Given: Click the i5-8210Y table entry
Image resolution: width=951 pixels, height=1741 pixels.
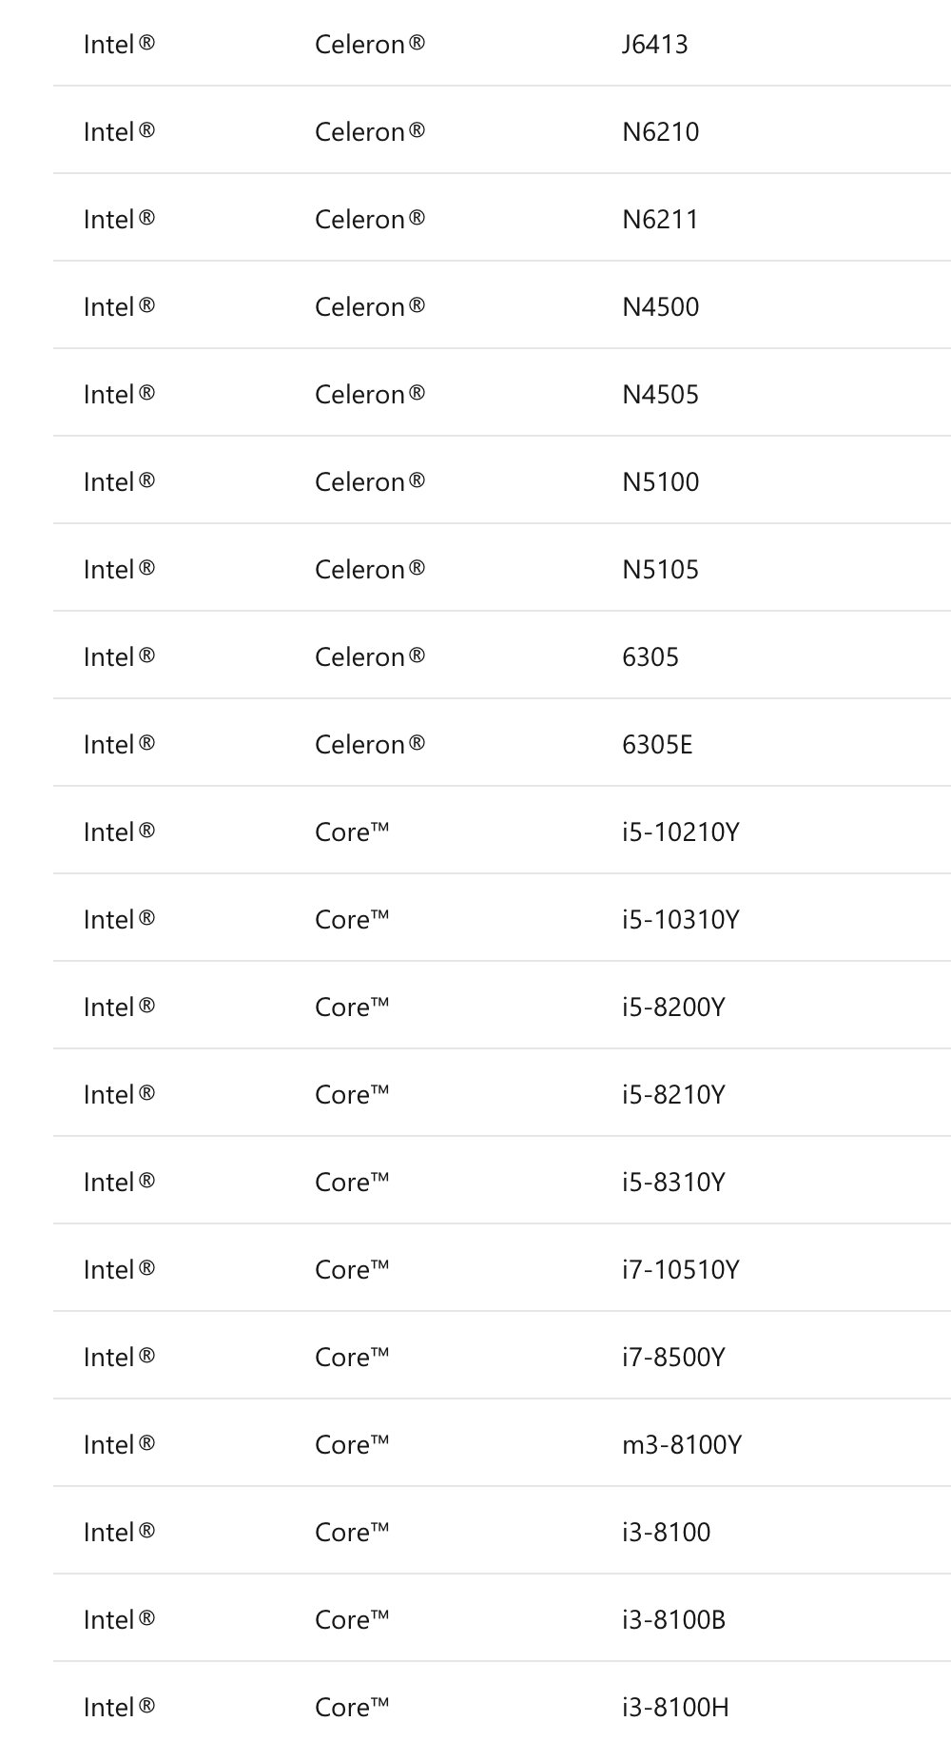Looking at the screenshot, I should pos(673,1095).
